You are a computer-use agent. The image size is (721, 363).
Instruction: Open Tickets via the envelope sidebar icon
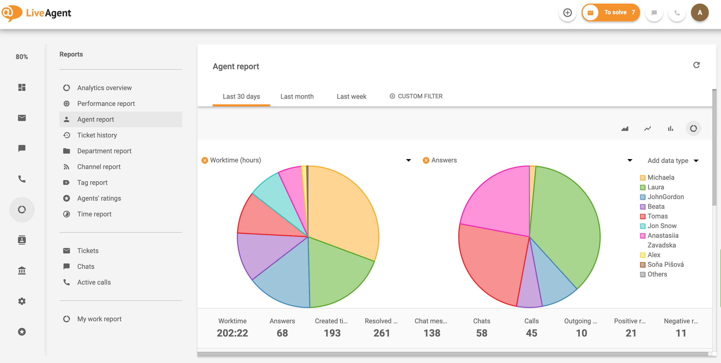22,118
